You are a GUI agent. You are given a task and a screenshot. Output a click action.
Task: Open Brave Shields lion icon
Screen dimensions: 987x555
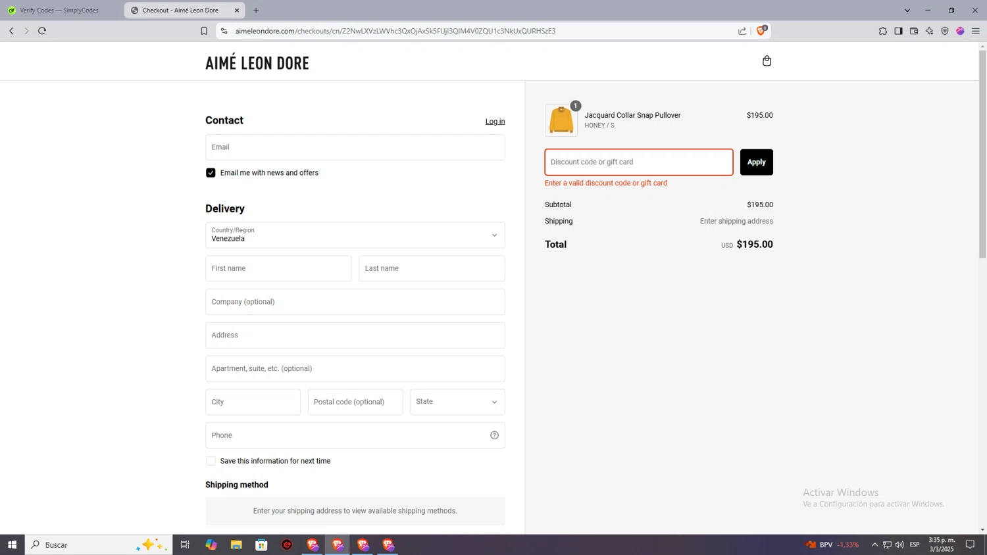tap(761, 30)
